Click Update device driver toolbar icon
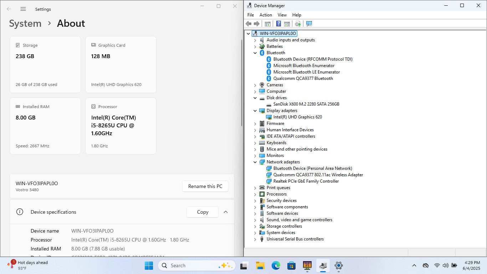This screenshot has width=487, height=274. 298,24
